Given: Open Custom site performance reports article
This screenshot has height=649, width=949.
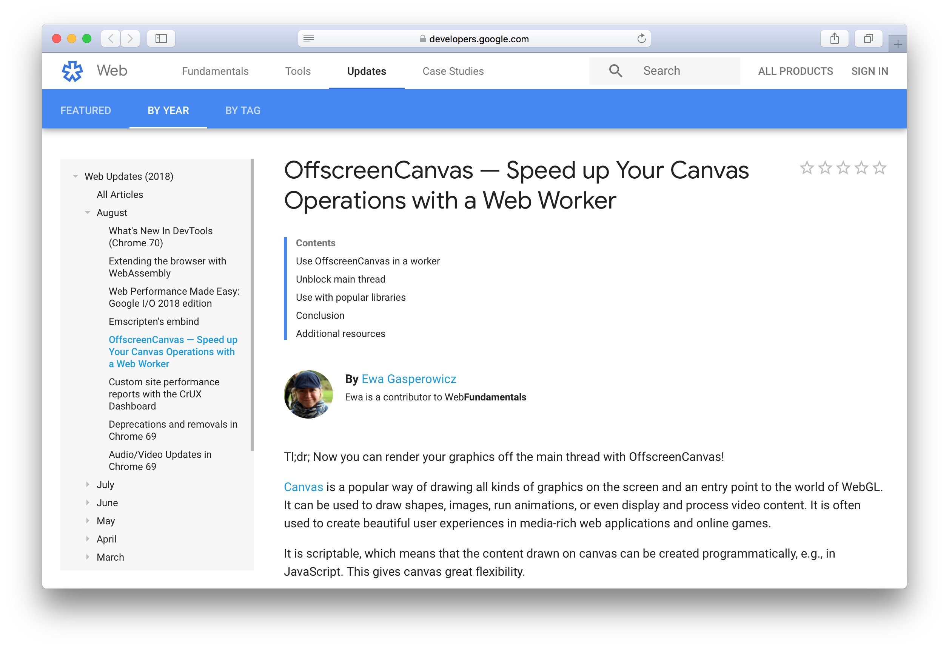Looking at the screenshot, I should pos(164,394).
